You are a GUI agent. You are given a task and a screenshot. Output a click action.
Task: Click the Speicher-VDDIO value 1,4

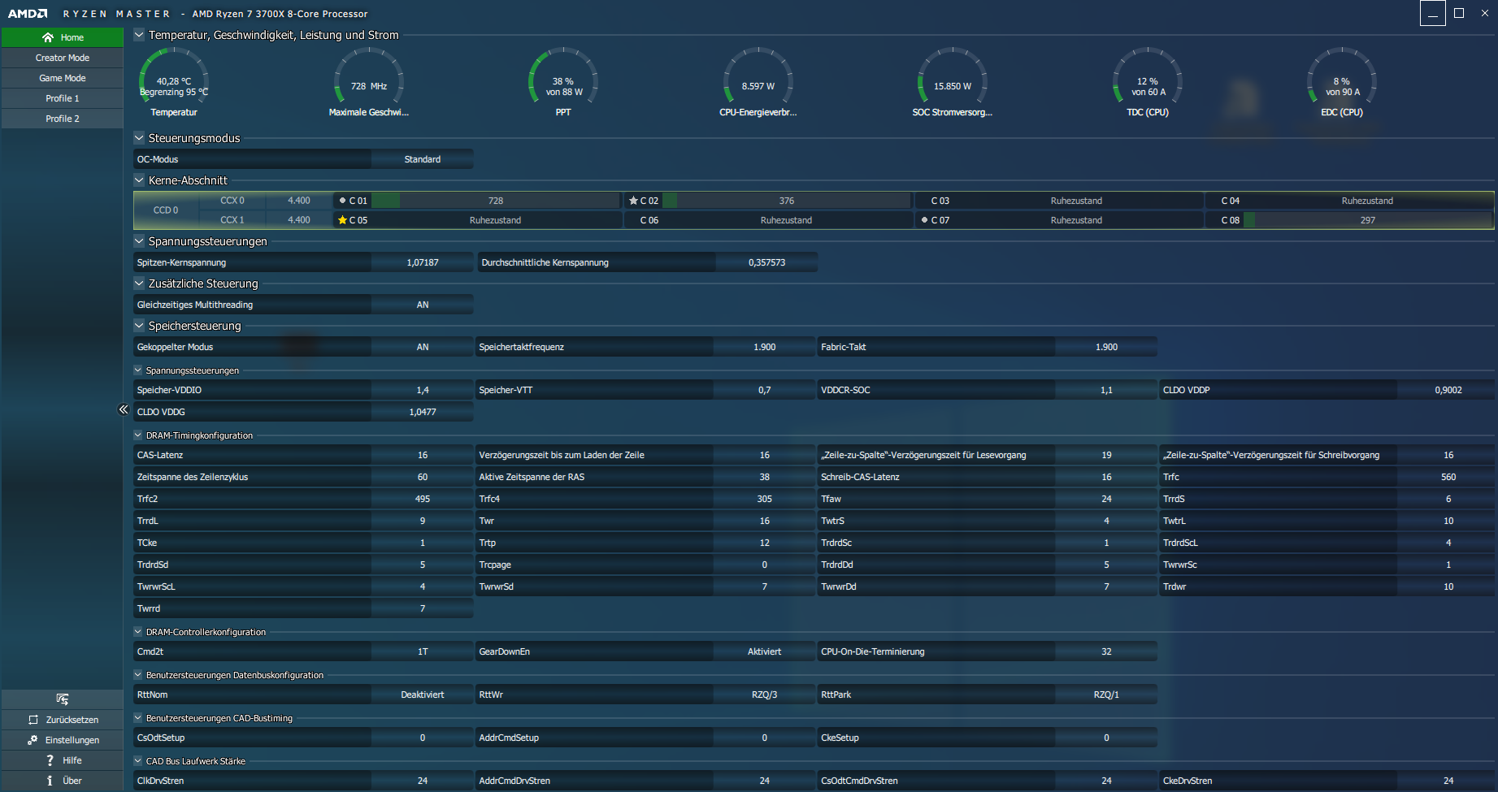tap(423, 390)
